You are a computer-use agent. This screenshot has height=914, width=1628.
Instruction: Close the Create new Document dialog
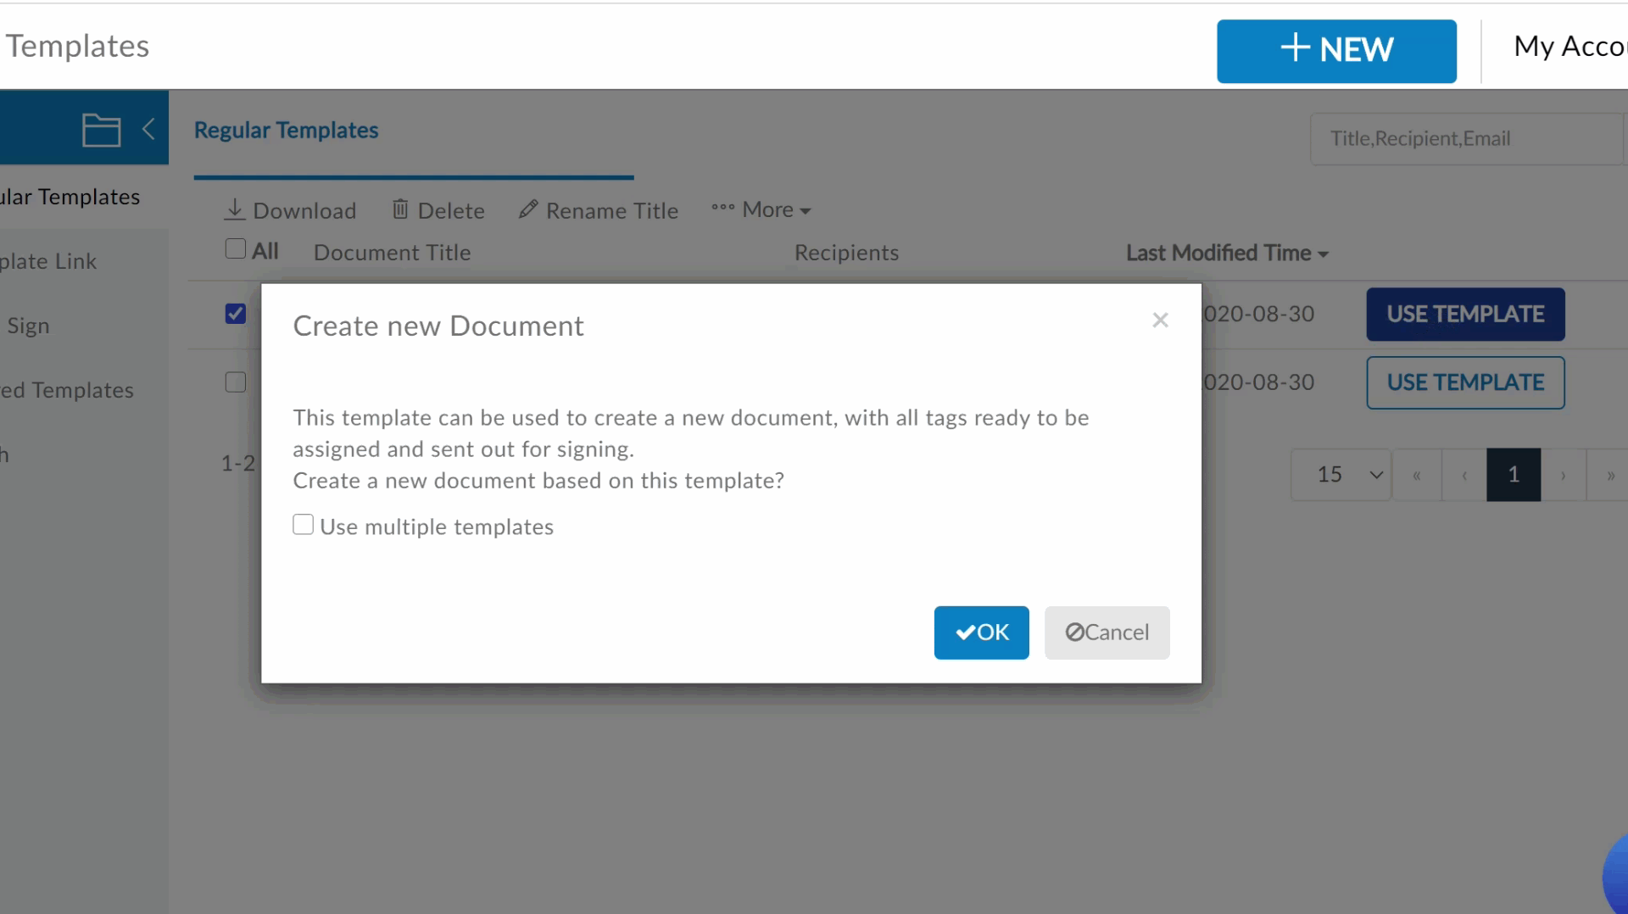pyautogui.click(x=1160, y=320)
